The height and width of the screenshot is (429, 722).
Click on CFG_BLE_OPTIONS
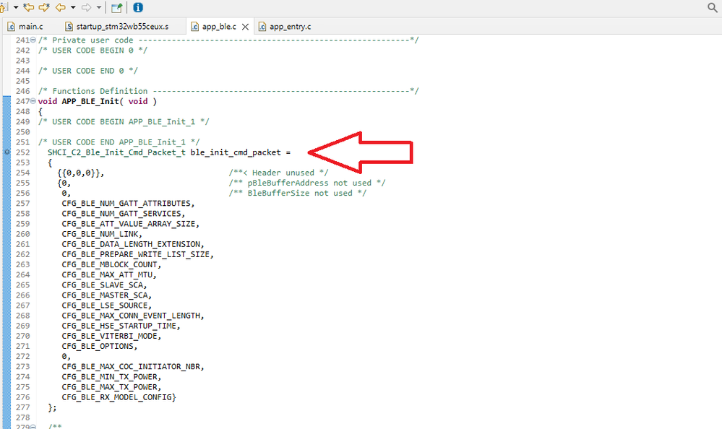click(x=98, y=346)
